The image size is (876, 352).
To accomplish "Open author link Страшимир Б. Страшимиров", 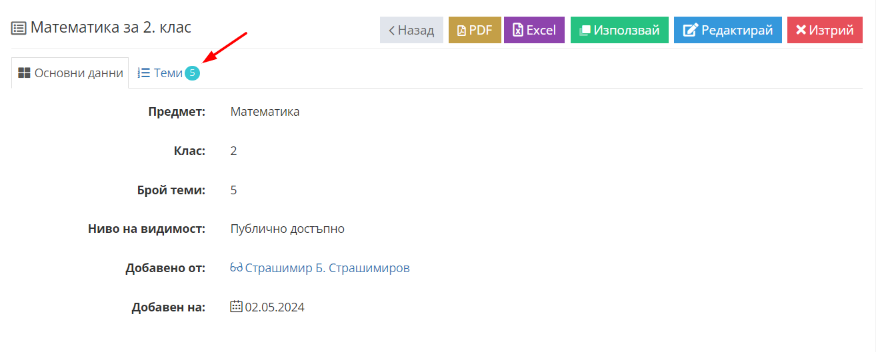I will 327,268.
